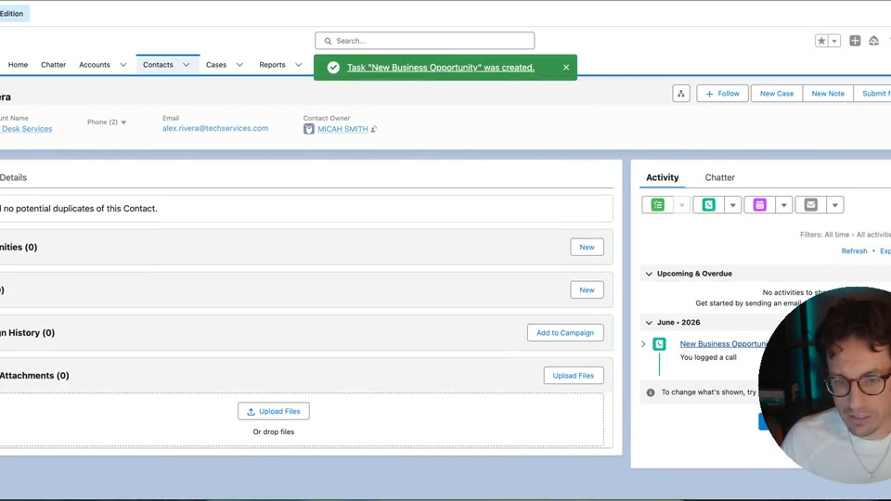Click the search magnifier icon
Image resolution: width=891 pixels, height=501 pixels.
tap(328, 41)
